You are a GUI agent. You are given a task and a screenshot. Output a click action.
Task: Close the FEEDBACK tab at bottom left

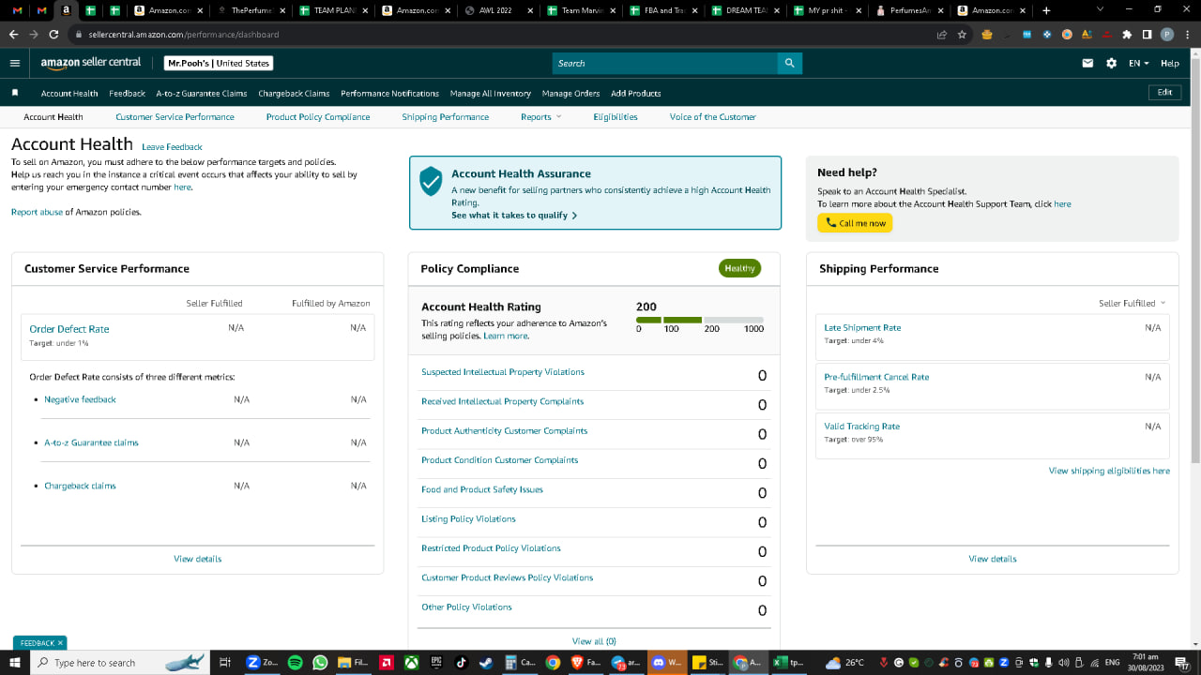point(60,643)
